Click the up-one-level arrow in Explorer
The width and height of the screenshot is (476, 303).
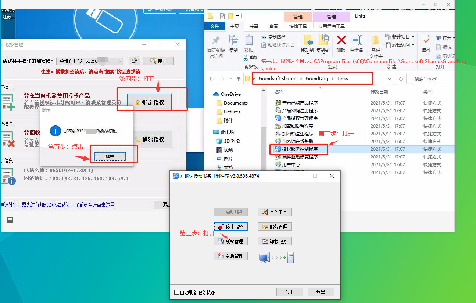point(239,79)
